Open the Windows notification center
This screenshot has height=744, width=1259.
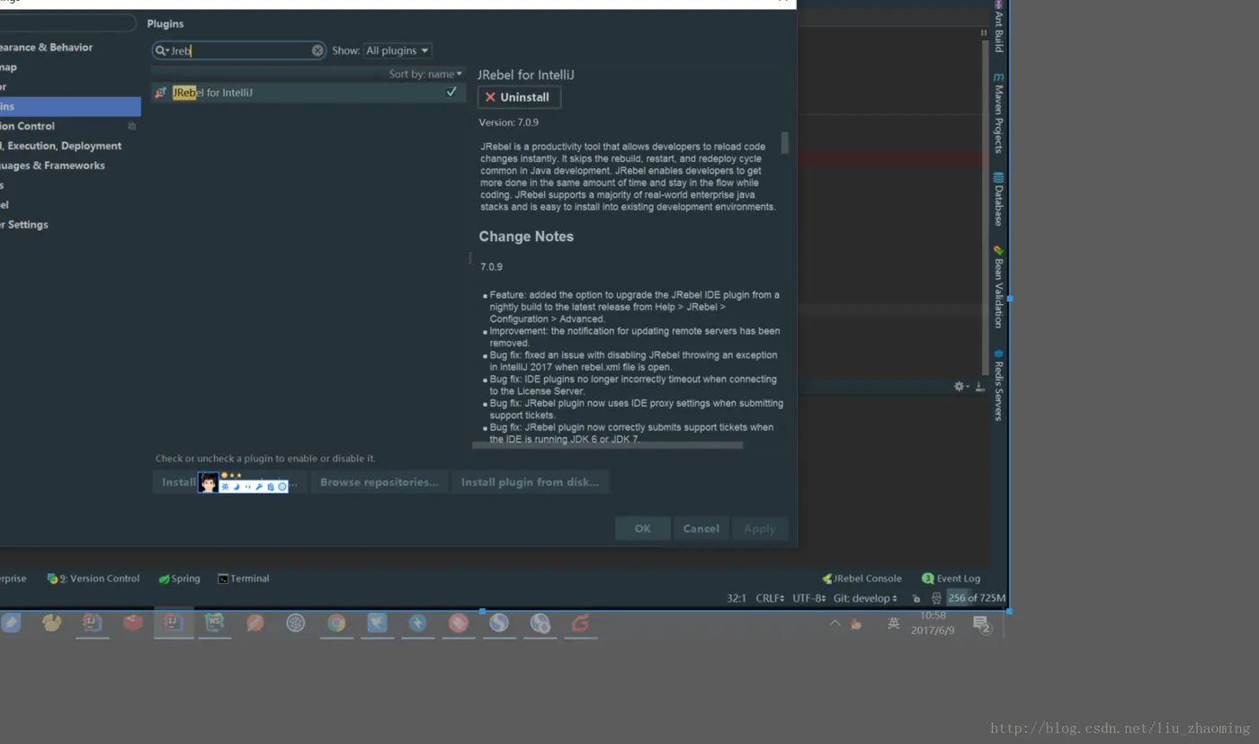(982, 623)
